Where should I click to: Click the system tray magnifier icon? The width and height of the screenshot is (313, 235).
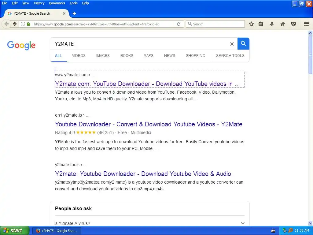pos(290,230)
